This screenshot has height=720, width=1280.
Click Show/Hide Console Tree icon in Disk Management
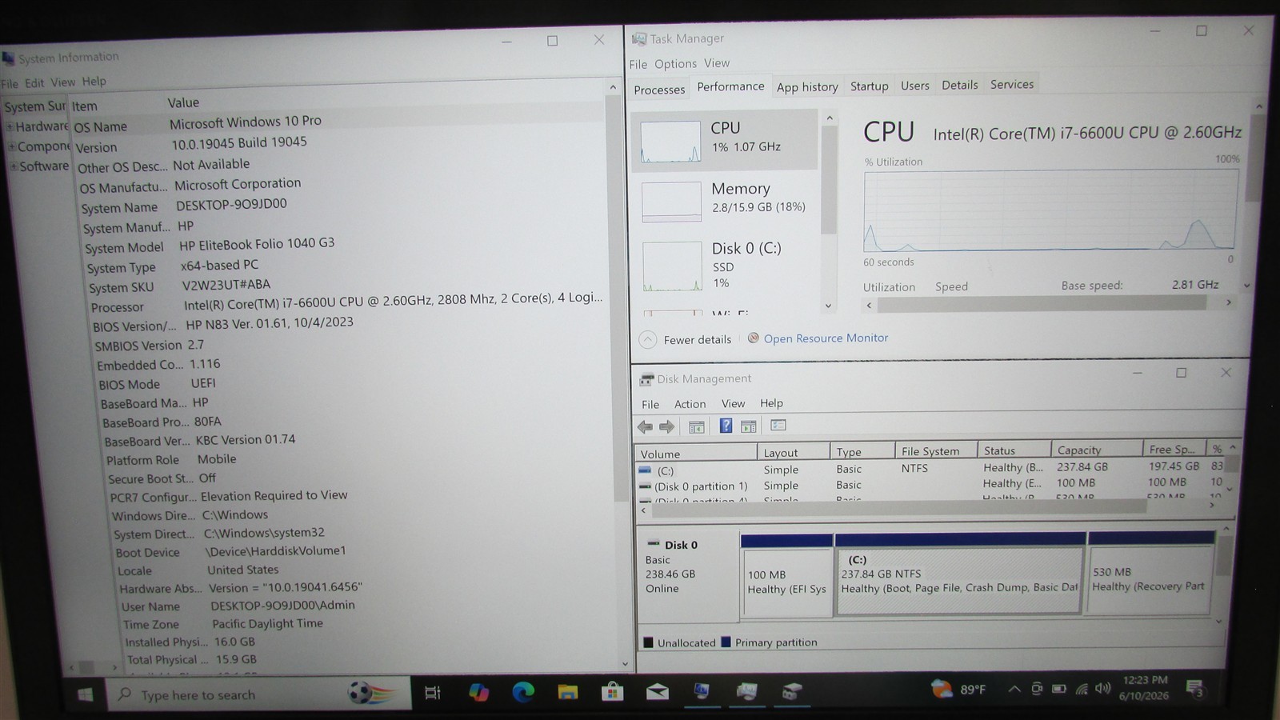click(697, 426)
